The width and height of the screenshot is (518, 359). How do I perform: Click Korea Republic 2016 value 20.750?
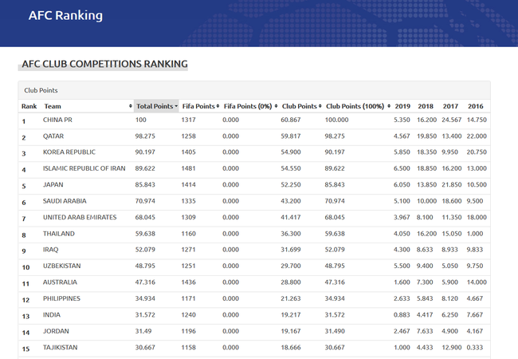(x=477, y=152)
